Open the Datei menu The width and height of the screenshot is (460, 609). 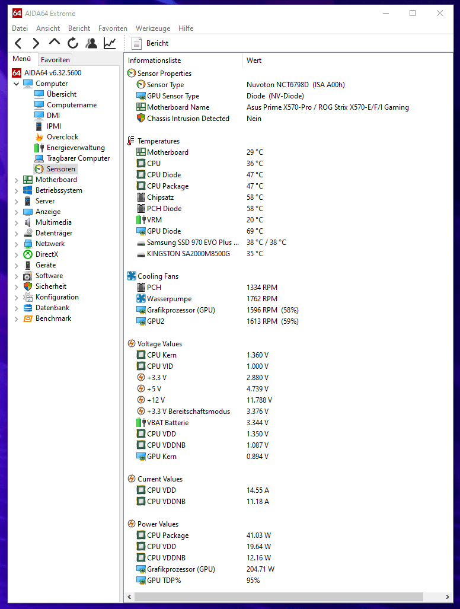point(20,28)
